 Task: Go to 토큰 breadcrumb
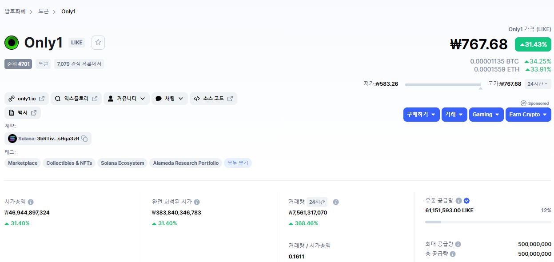44,12
